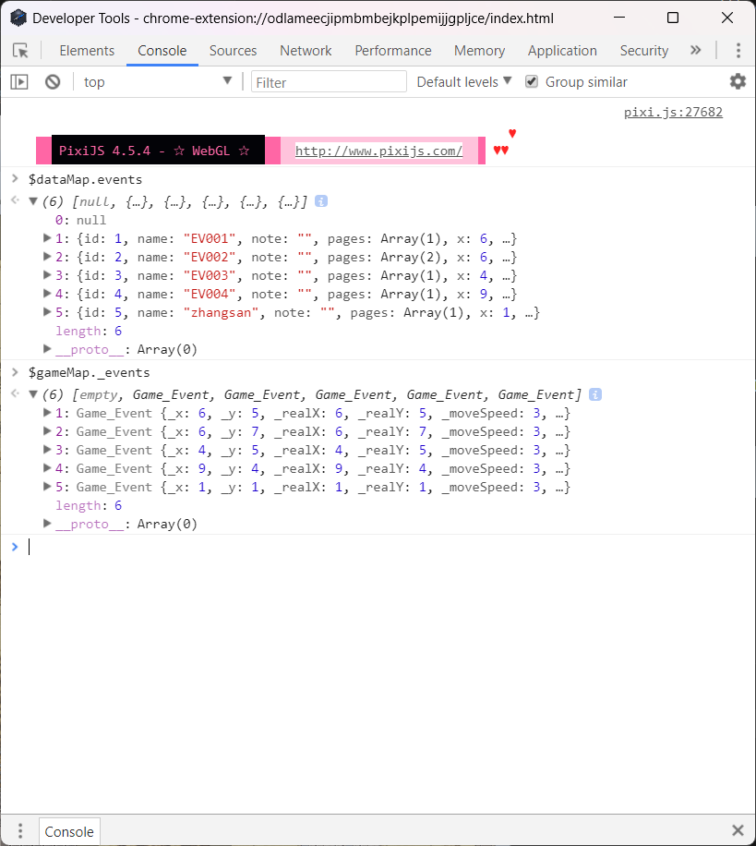The height and width of the screenshot is (846, 756).
Task: Expand the EV003 event object
Action: click(47, 274)
